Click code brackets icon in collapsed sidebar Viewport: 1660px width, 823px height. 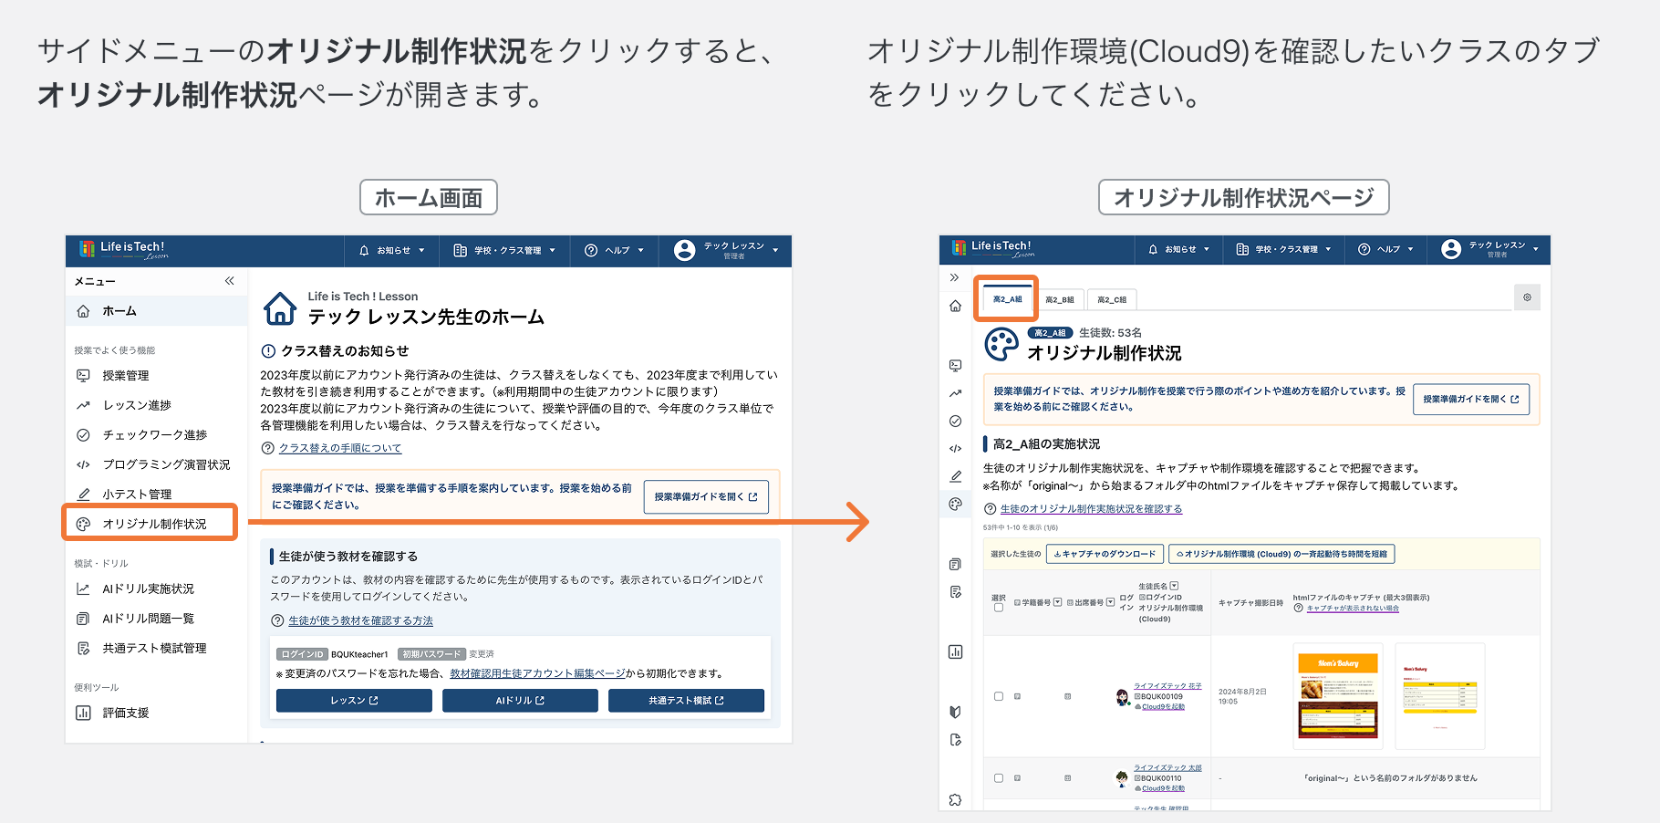click(955, 449)
